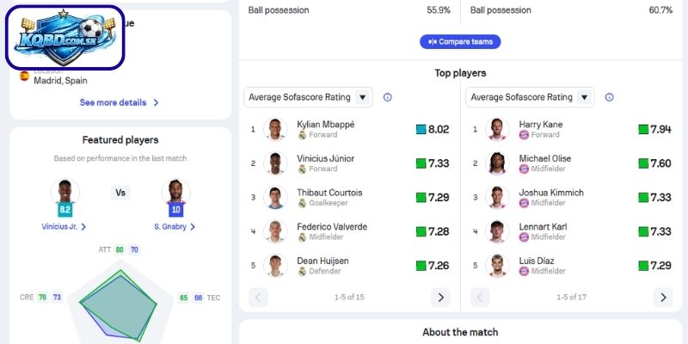Expand See more details link

tap(120, 102)
